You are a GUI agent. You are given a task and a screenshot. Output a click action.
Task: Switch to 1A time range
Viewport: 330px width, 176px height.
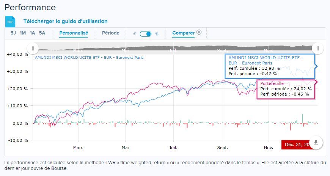(x=33, y=33)
